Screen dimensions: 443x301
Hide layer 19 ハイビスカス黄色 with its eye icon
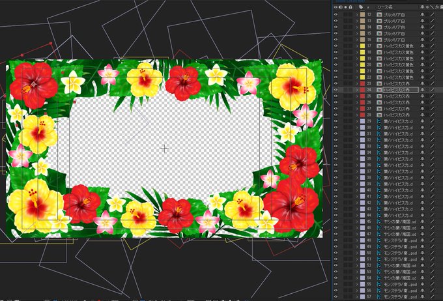point(336,58)
